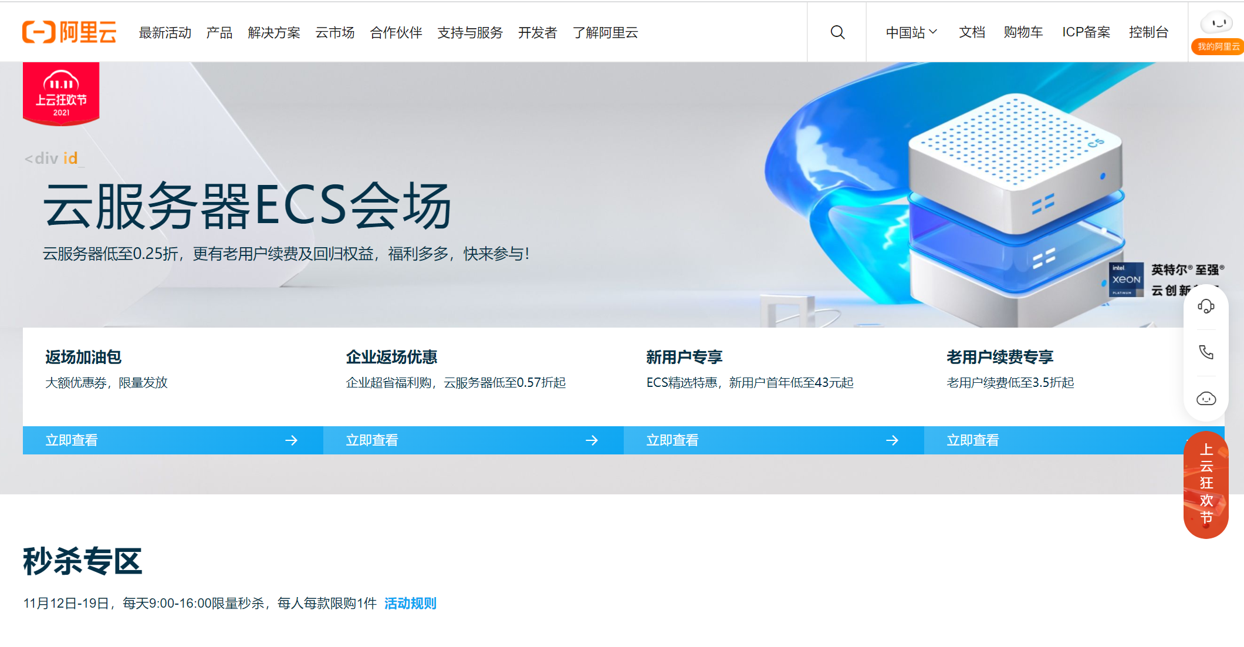
Task: Open the 开发者 menu
Action: [x=538, y=32]
